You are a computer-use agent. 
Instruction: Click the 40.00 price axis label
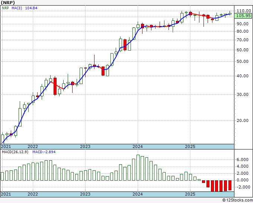(x=243, y=76)
